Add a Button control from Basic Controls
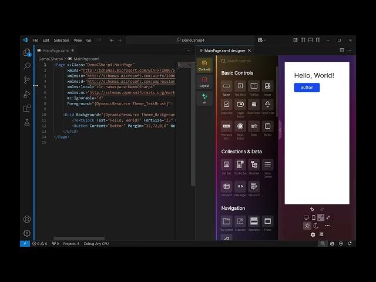The image size is (376, 282). click(x=226, y=86)
